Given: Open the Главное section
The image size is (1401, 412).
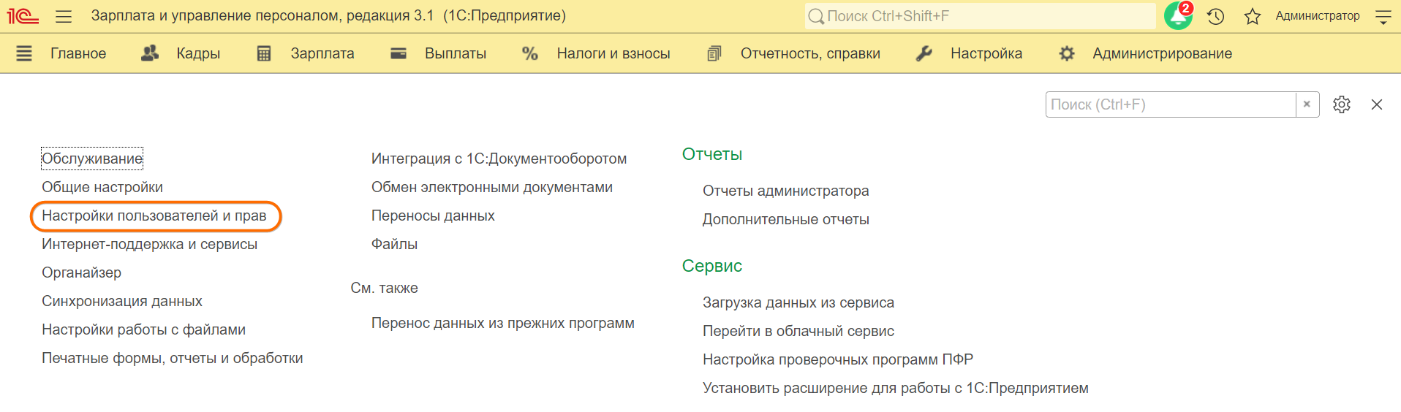Looking at the screenshot, I should 78,53.
